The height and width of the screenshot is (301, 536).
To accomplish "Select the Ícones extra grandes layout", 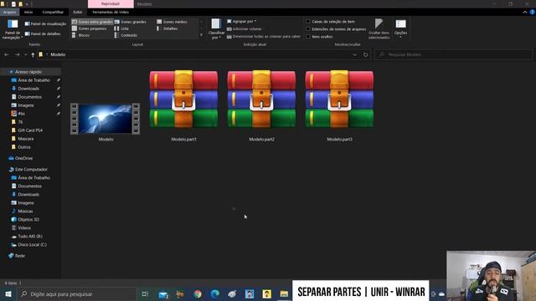I will pos(92,22).
